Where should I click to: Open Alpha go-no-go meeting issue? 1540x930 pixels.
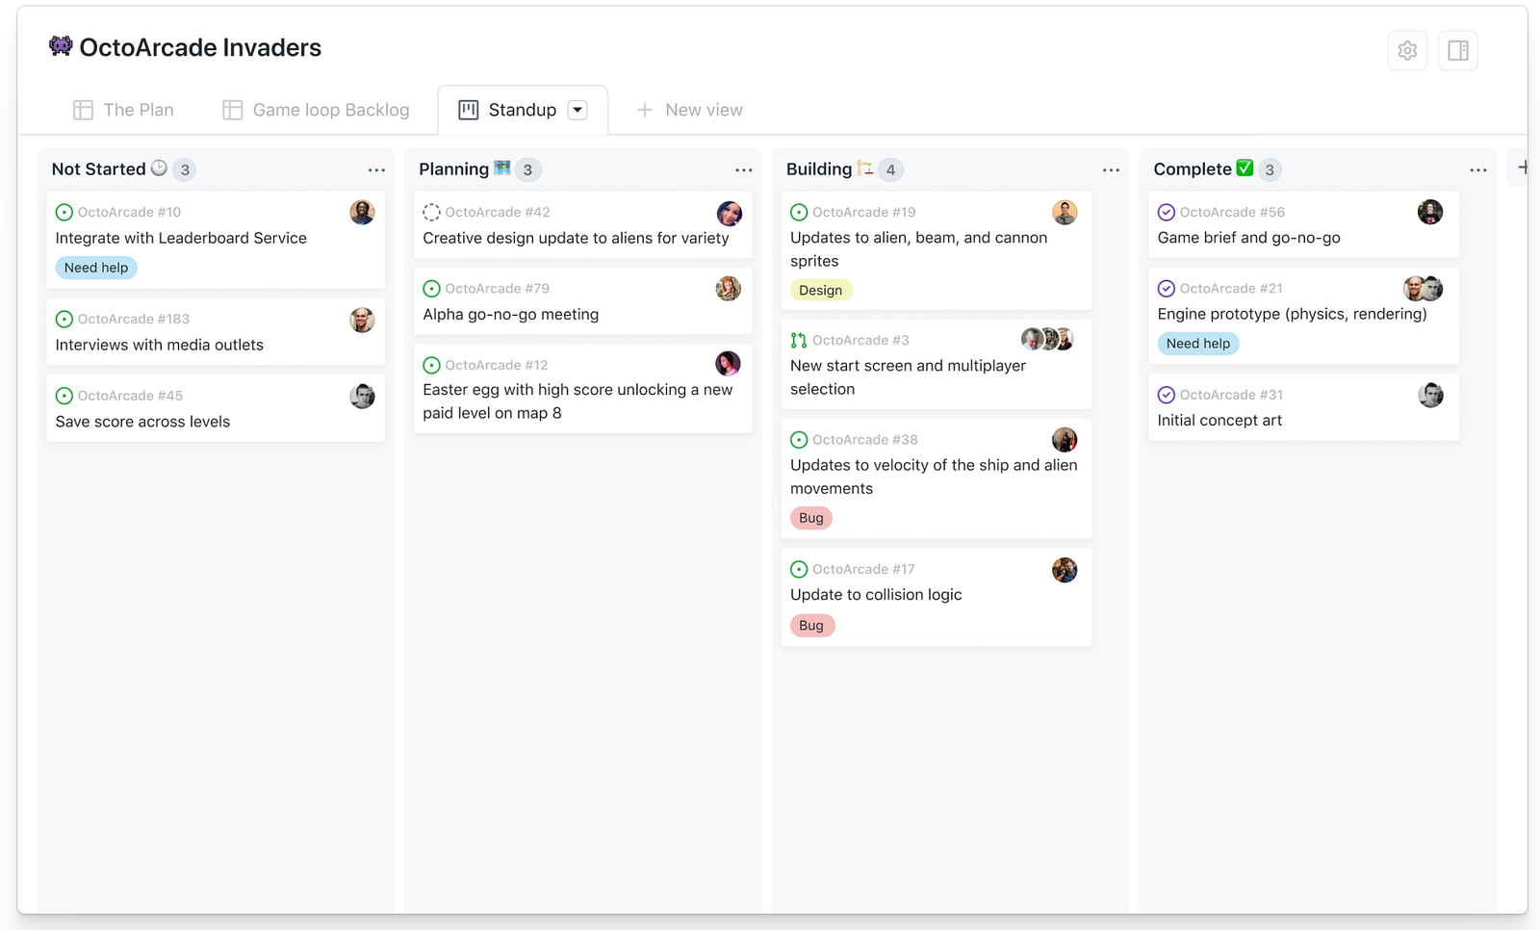pos(511,314)
